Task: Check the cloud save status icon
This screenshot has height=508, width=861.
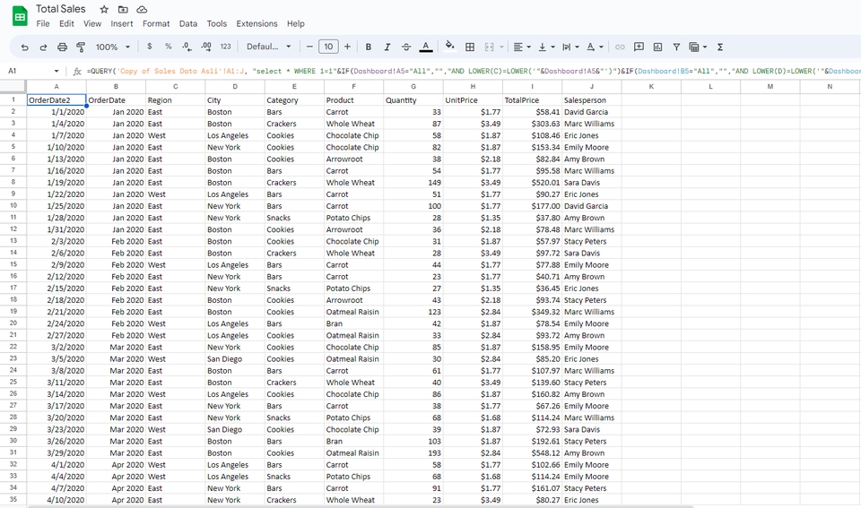Action: tap(142, 9)
